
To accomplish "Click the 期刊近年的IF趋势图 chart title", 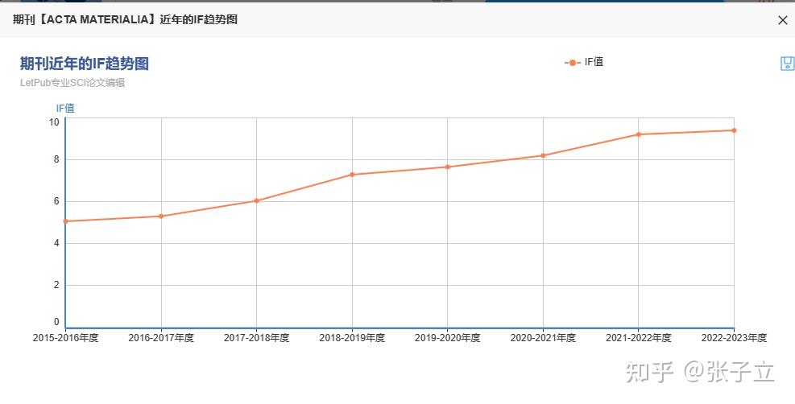I will click(84, 64).
